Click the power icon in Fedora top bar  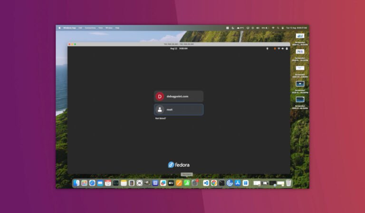coord(287,48)
